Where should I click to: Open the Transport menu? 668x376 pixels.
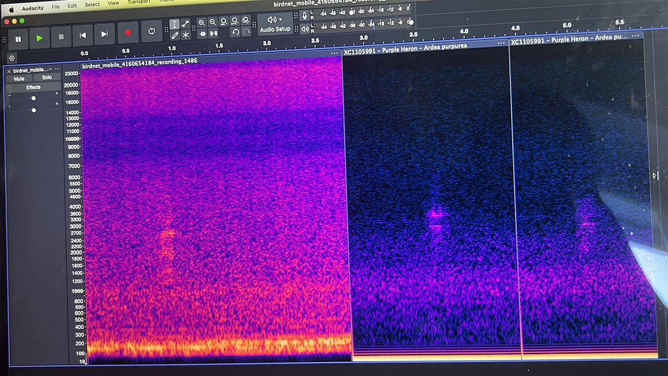click(139, 2)
